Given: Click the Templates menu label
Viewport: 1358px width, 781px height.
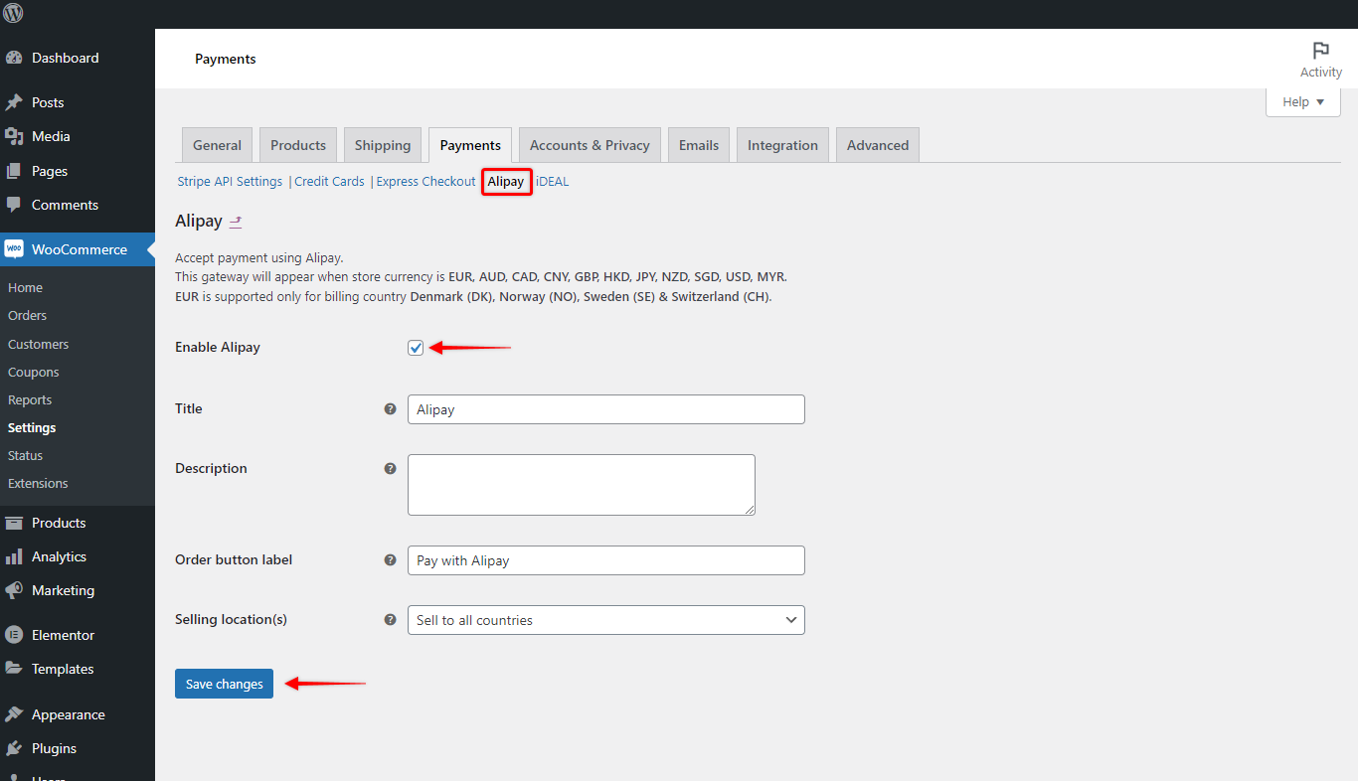Looking at the screenshot, I should (63, 669).
